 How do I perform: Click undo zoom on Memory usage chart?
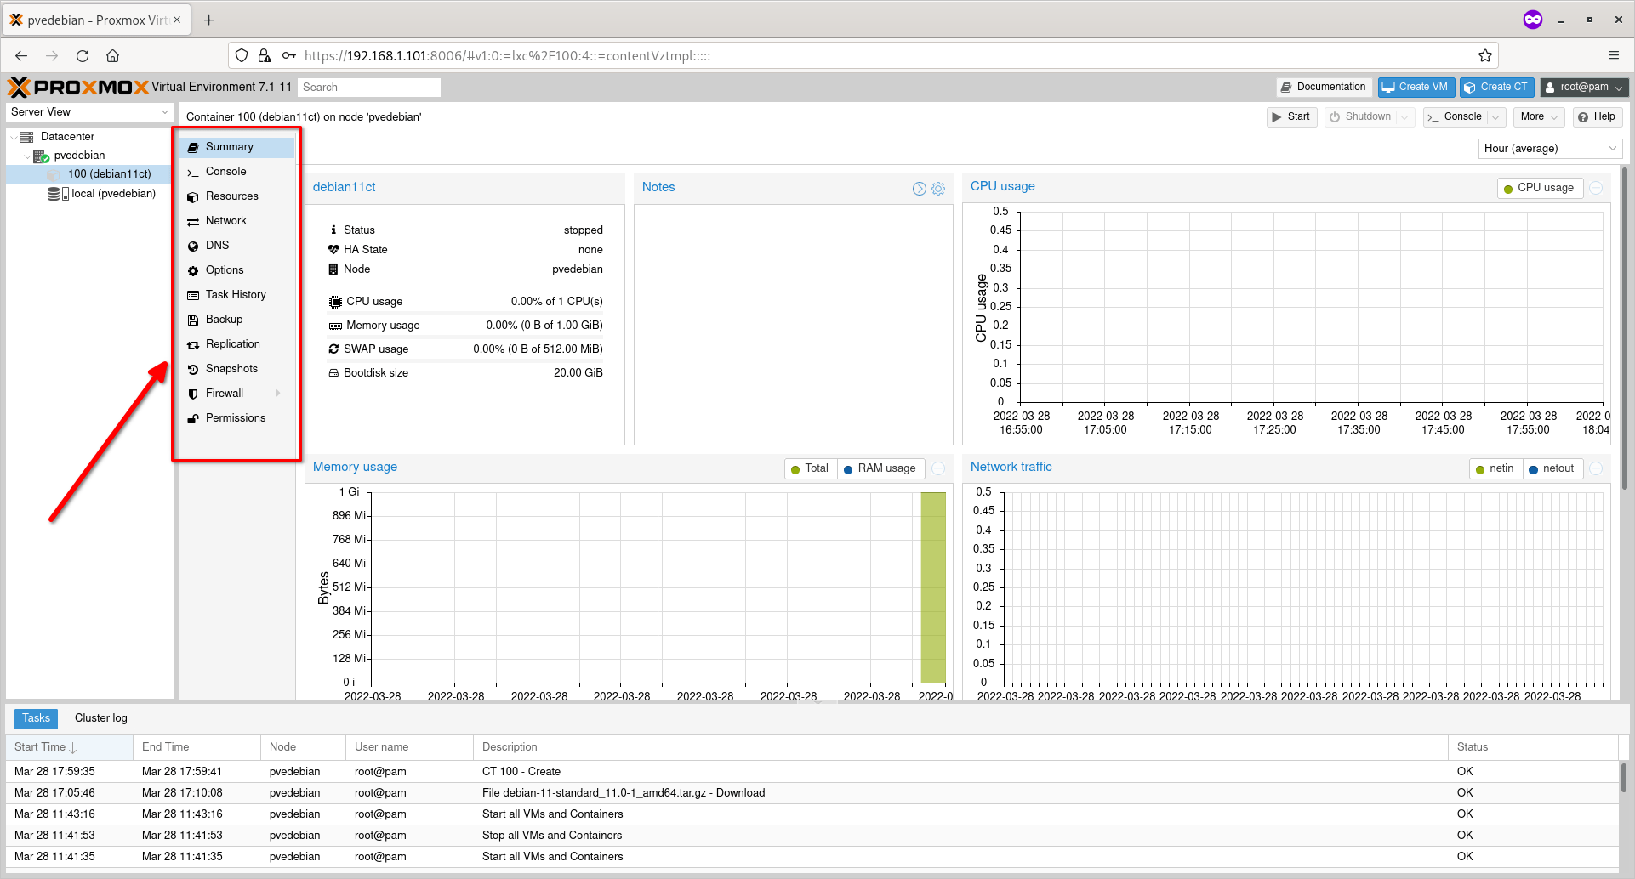[x=938, y=468]
